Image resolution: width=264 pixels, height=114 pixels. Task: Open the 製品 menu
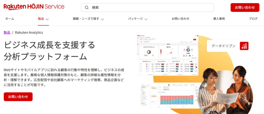pyautogui.click(x=41, y=19)
